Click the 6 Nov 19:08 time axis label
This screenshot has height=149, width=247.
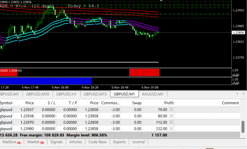tap(150, 87)
